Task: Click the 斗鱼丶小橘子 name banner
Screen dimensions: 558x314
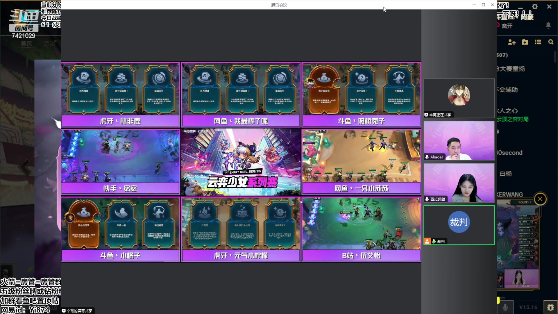Action: pyautogui.click(x=120, y=256)
